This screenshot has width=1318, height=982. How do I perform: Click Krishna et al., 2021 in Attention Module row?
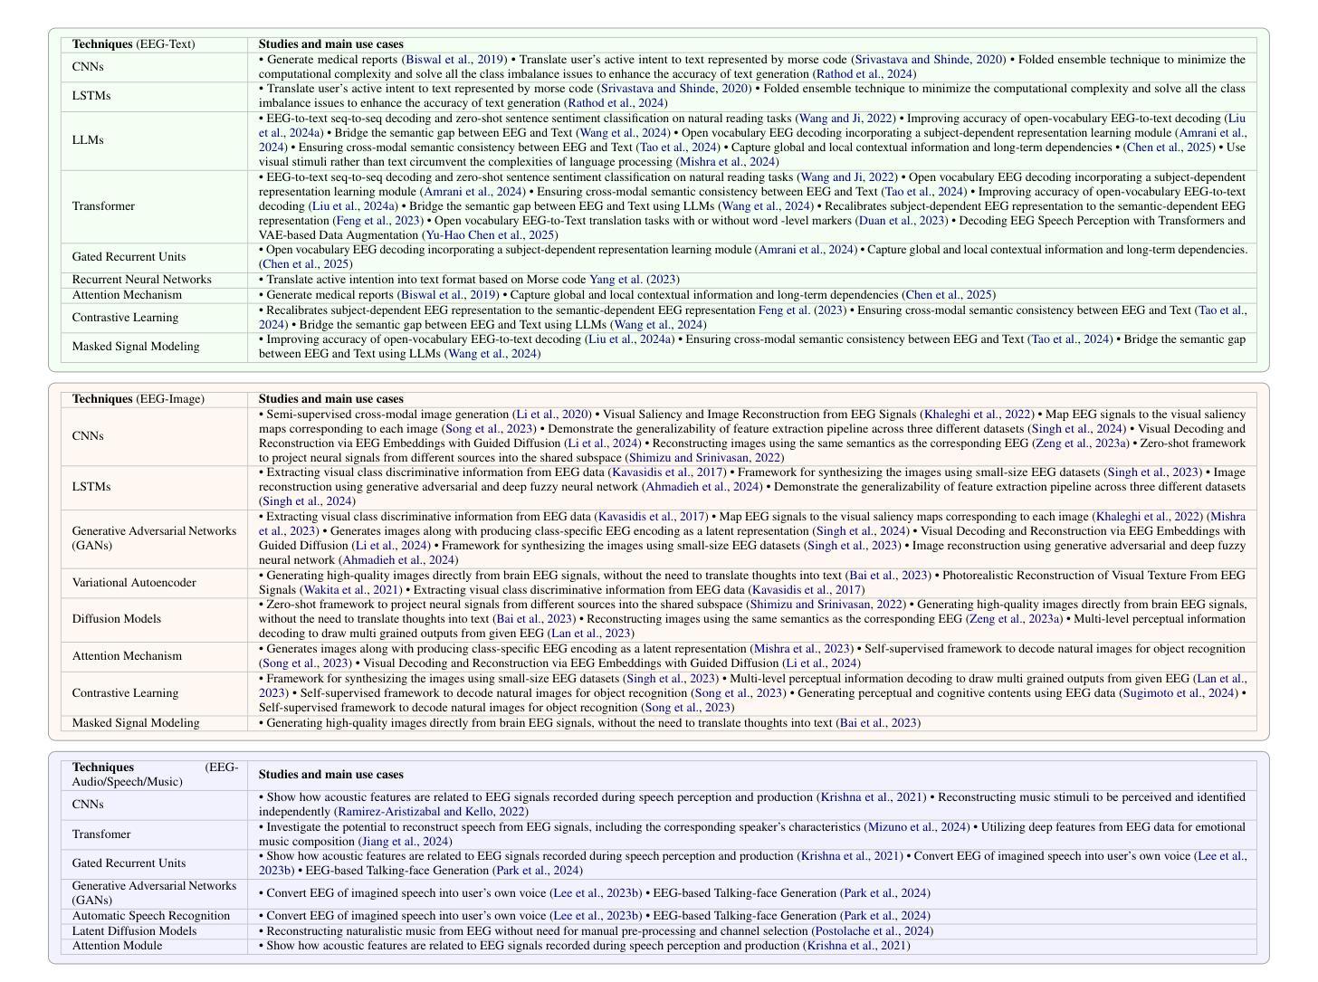856,946
